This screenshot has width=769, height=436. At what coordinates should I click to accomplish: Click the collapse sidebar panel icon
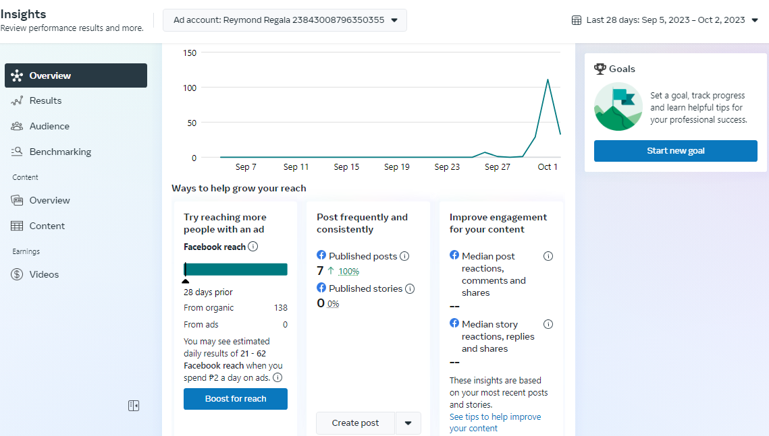point(134,406)
